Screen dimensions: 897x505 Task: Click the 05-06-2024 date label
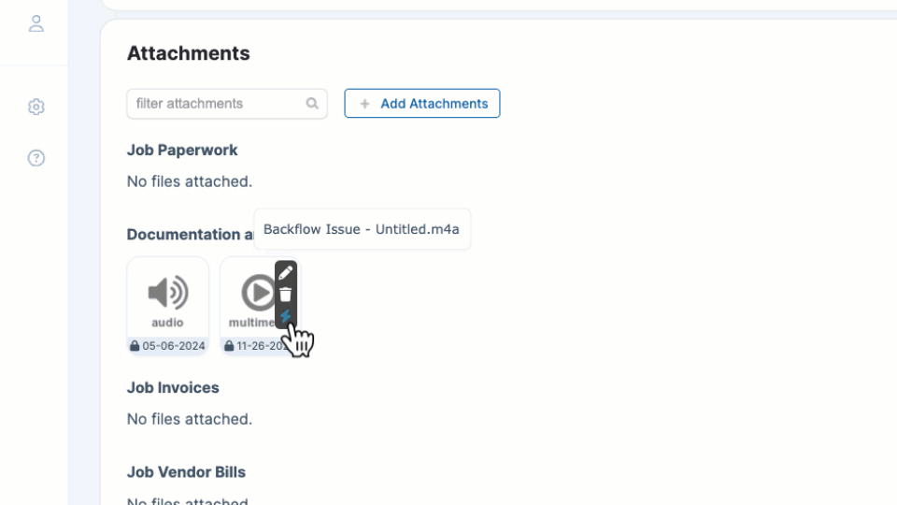(x=174, y=346)
